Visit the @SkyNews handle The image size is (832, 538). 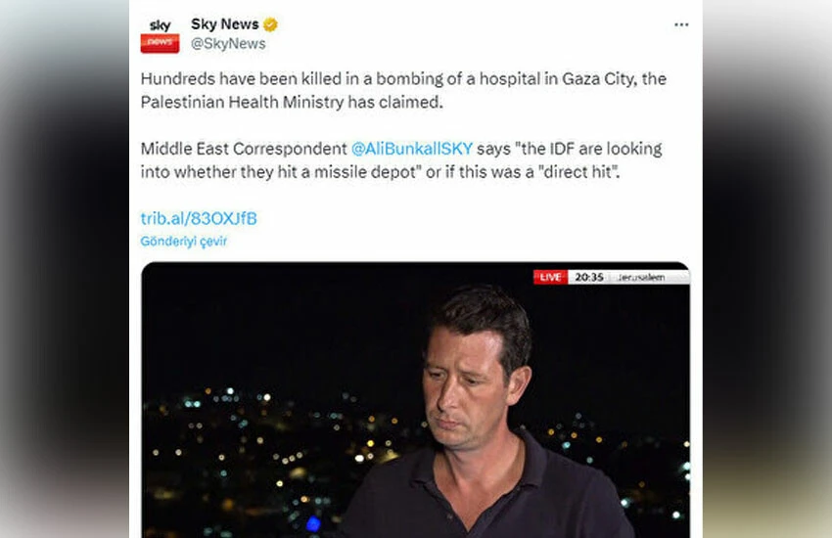228,43
